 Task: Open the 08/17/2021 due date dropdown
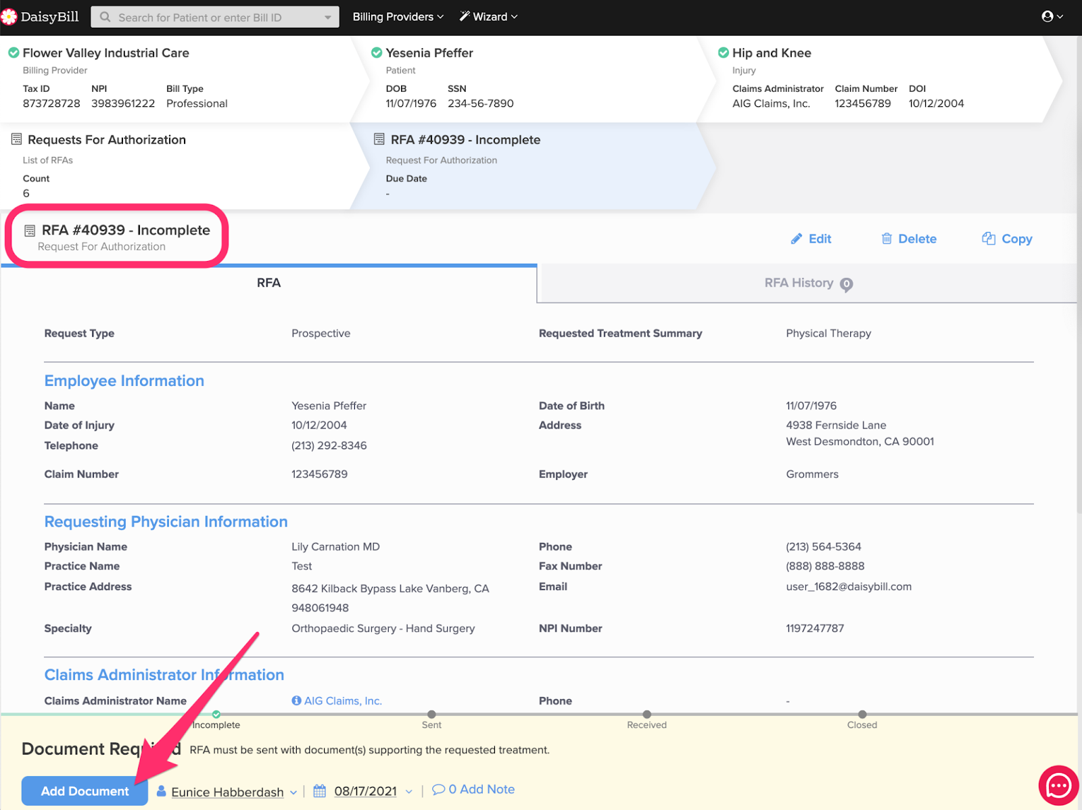point(408,792)
